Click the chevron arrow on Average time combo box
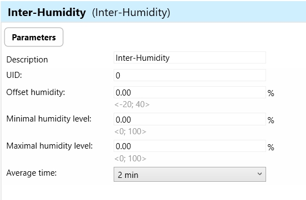Screen dimensions: 306x200 [x=259, y=173]
